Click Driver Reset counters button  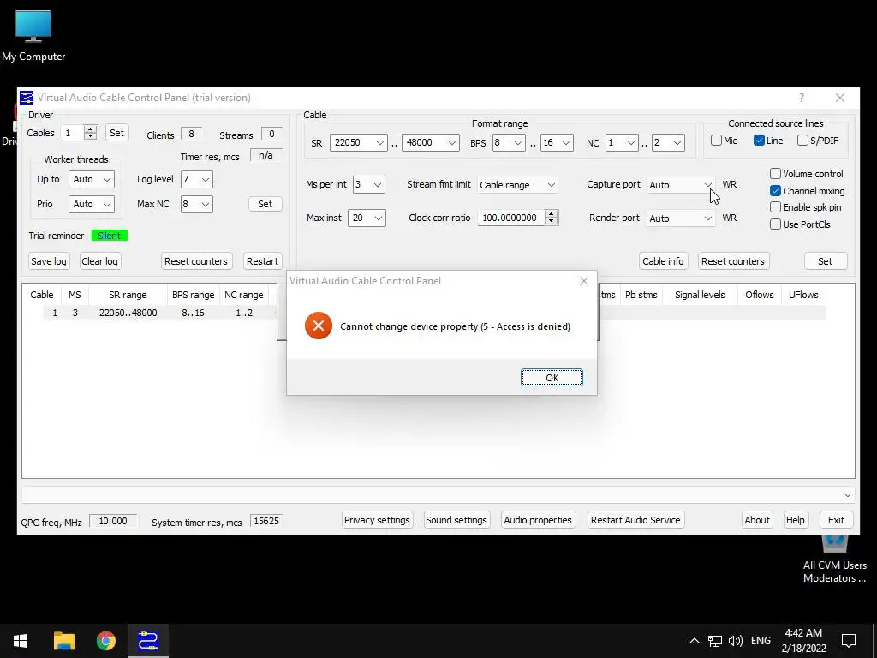(196, 261)
